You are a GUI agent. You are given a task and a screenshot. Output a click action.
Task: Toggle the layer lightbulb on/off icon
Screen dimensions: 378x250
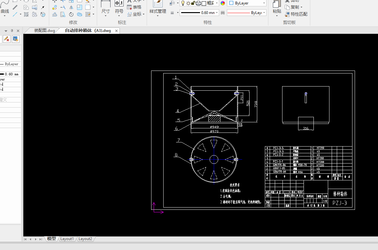(x=183, y=3)
